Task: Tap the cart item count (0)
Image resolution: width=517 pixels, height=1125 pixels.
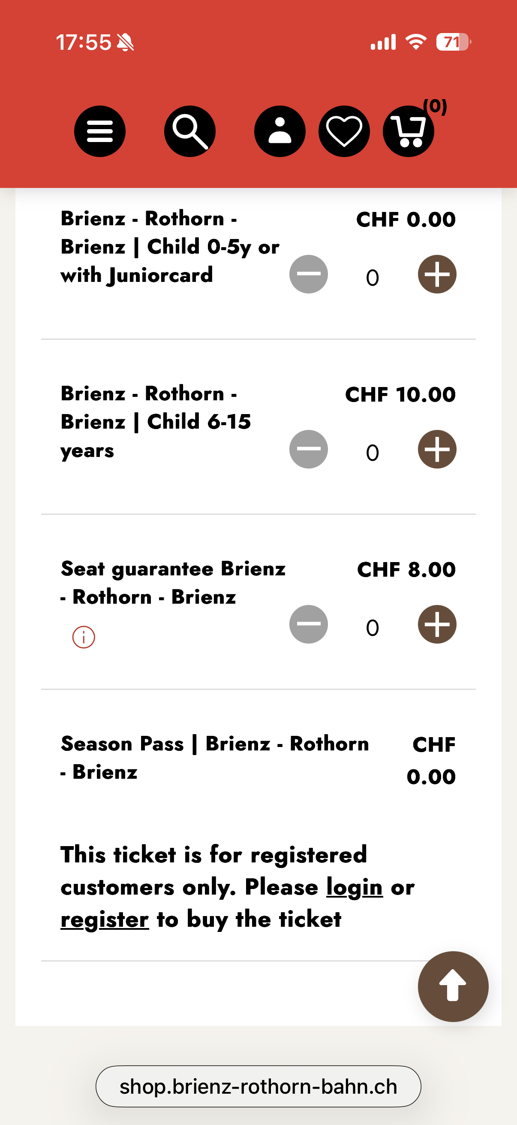Action: [x=435, y=106]
